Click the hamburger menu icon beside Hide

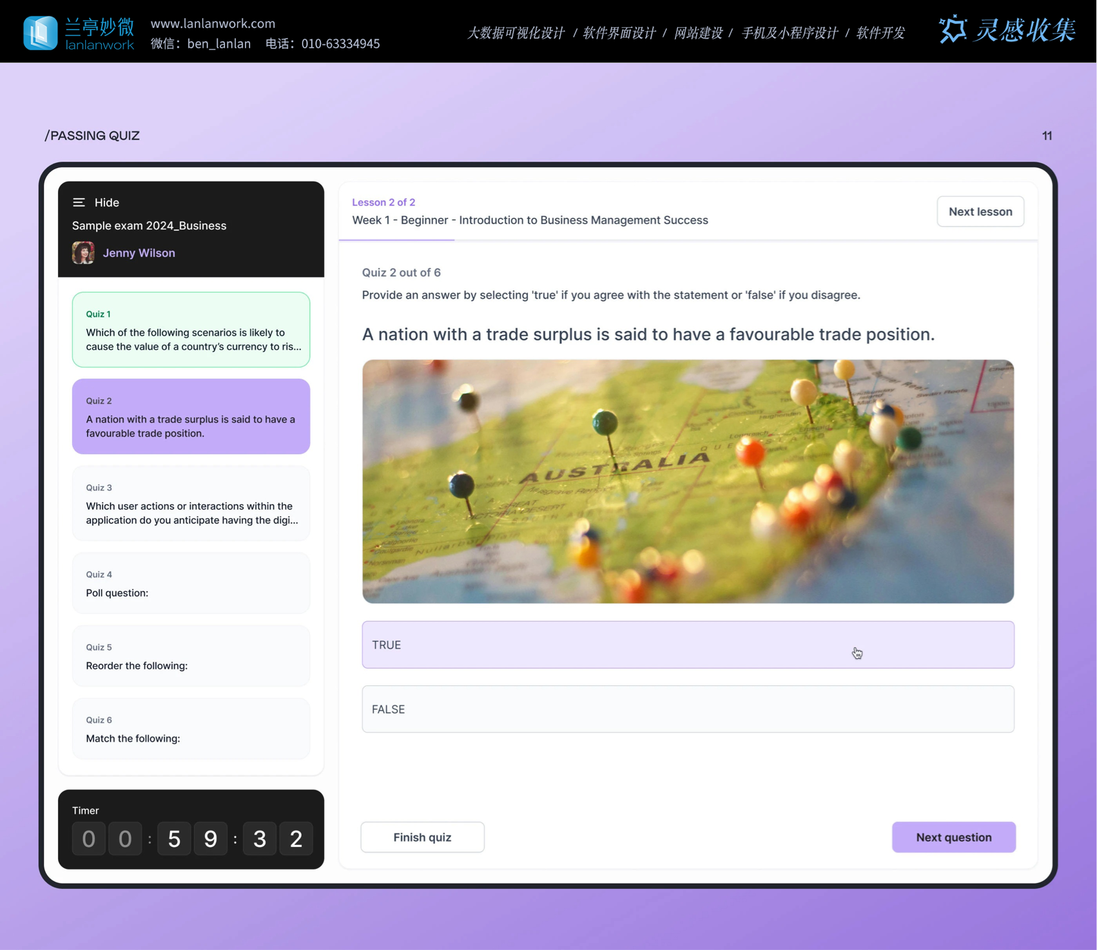pos(79,202)
